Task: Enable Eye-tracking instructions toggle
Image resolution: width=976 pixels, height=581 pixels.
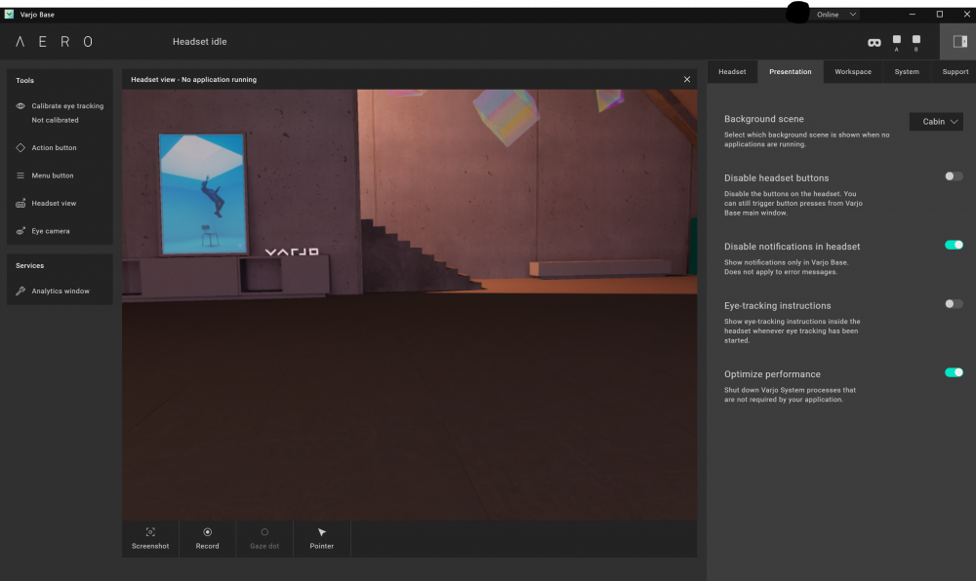Action: coord(954,304)
